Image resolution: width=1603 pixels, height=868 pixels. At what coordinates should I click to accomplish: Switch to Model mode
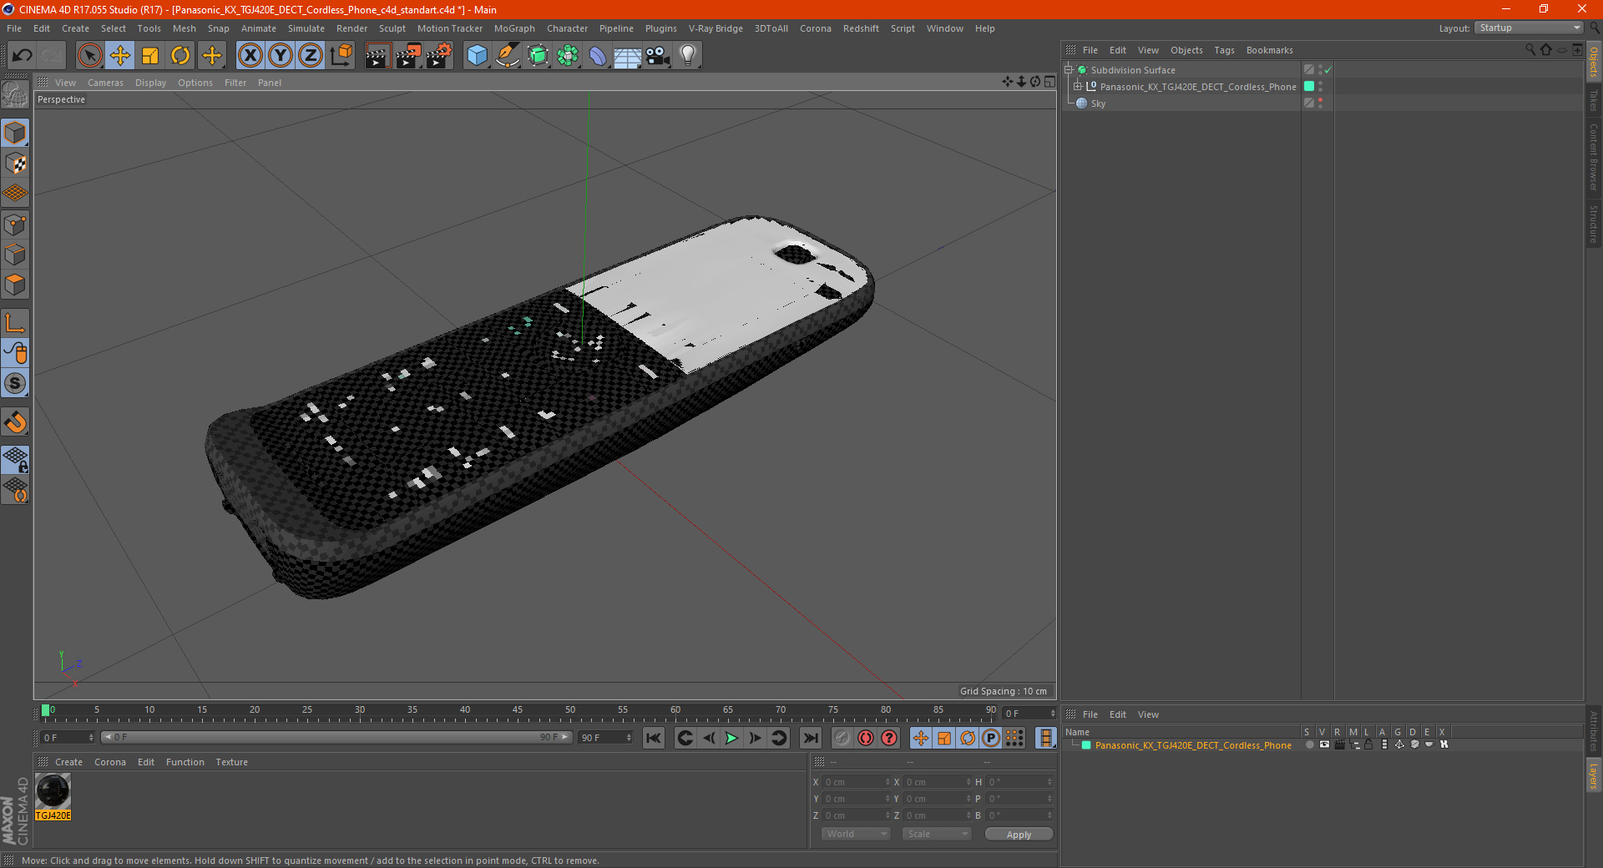pyautogui.click(x=15, y=133)
